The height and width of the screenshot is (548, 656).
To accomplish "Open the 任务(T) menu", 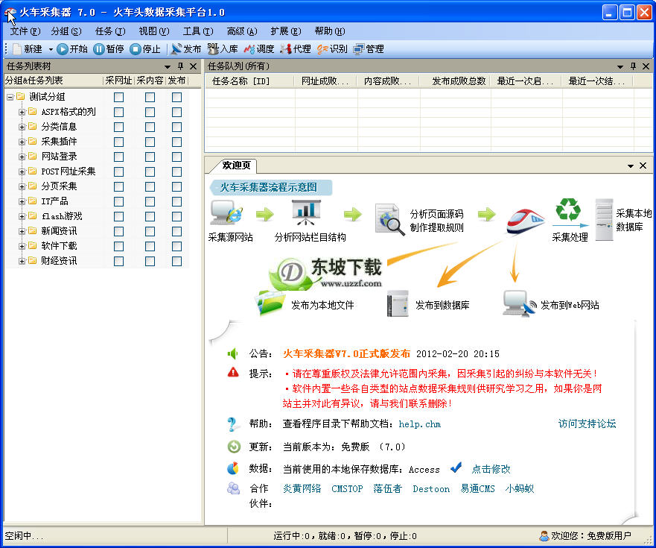I will click(x=110, y=31).
